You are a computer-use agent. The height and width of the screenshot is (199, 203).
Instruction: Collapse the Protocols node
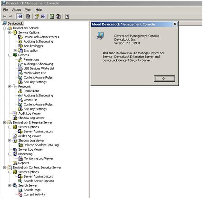[x=10, y=86]
